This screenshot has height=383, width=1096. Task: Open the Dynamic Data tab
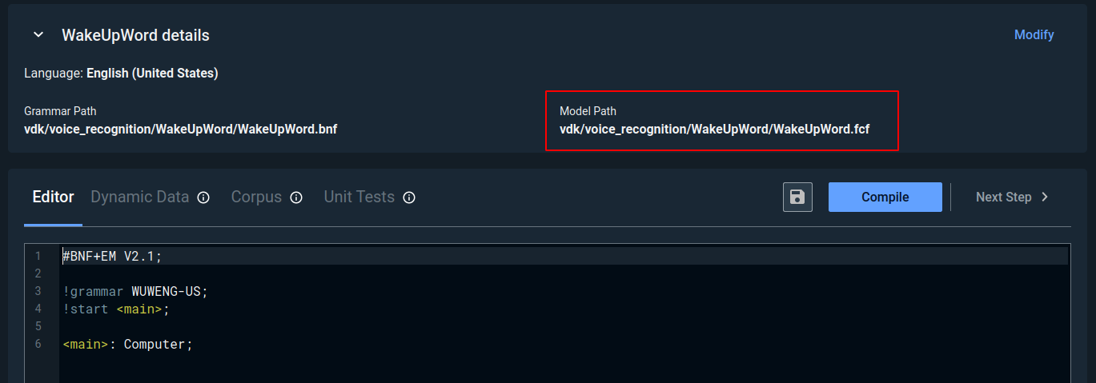pyautogui.click(x=140, y=197)
